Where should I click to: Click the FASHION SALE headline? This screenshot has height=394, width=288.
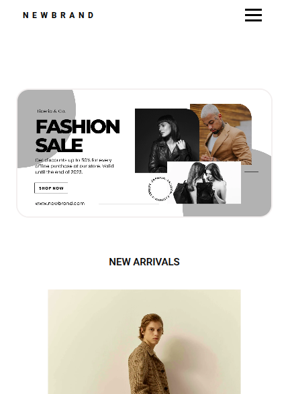[x=78, y=135]
